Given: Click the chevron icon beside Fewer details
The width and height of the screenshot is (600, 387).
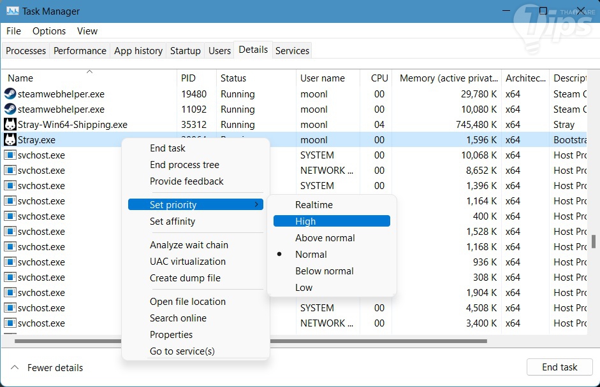Looking at the screenshot, I should click(15, 367).
